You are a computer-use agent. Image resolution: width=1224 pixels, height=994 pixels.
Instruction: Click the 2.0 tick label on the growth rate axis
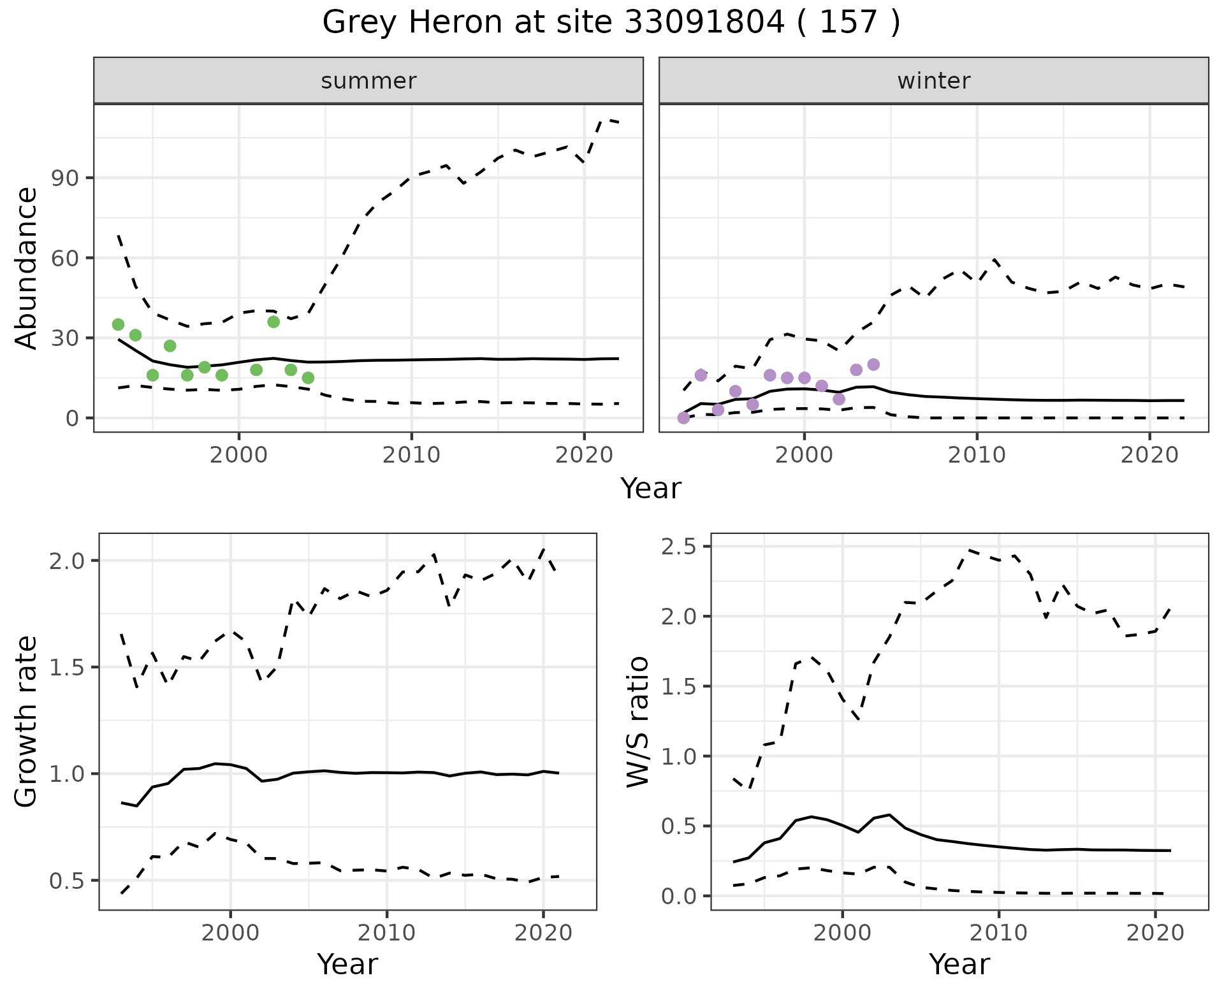[66, 561]
